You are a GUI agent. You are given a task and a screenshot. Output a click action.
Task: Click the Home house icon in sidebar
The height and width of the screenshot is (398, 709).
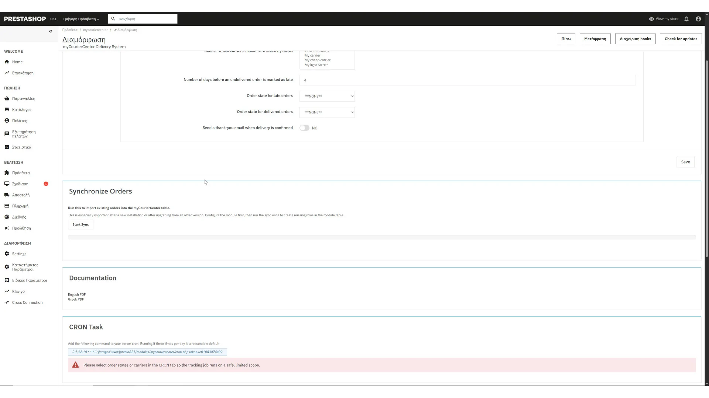(x=7, y=62)
